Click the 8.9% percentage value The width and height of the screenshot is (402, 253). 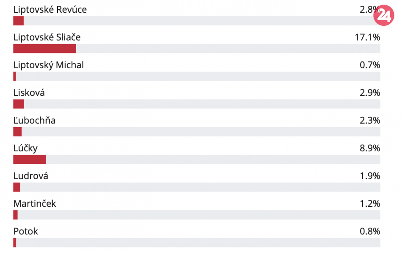click(x=369, y=148)
